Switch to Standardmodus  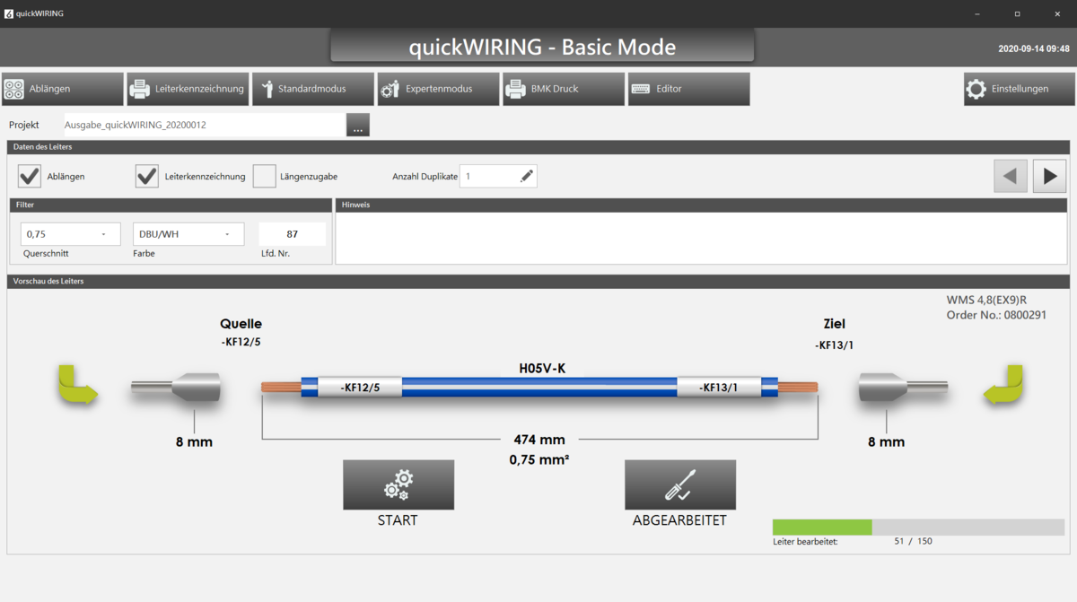point(312,89)
